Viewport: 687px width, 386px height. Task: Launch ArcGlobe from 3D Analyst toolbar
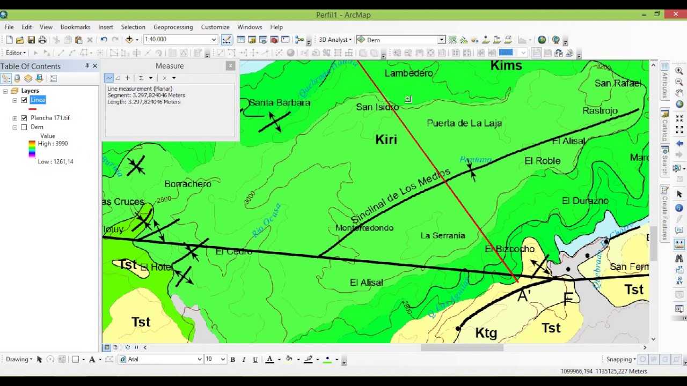click(x=556, y=40)
